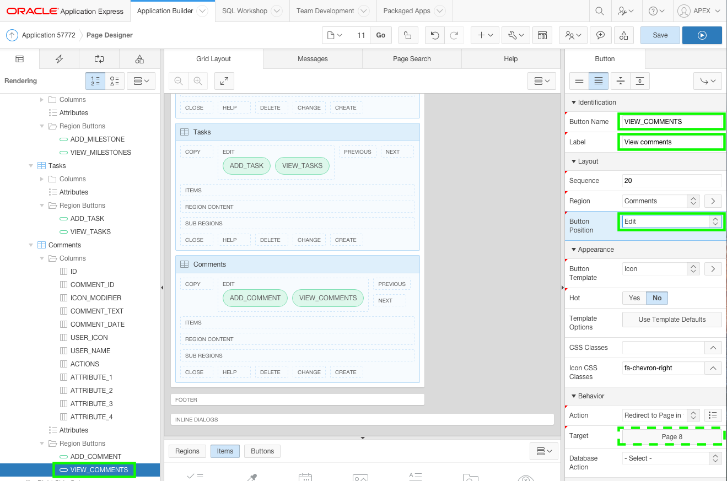Image resolution: width=727 pixels, height=481 pixels.
Task: Add a developer comment via speech-bubble icon
Action: coord(600,35)
